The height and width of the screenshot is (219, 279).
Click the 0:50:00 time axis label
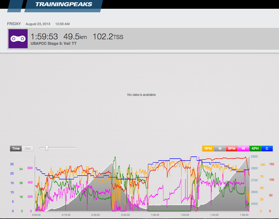[125, 215]
